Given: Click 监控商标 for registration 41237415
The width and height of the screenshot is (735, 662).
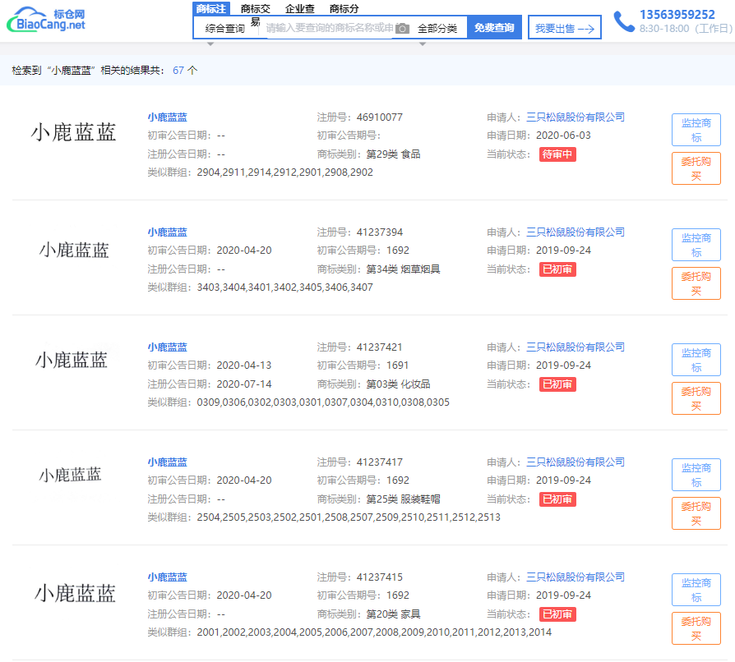Looking at the screenshot, I should tap(696, 590).
